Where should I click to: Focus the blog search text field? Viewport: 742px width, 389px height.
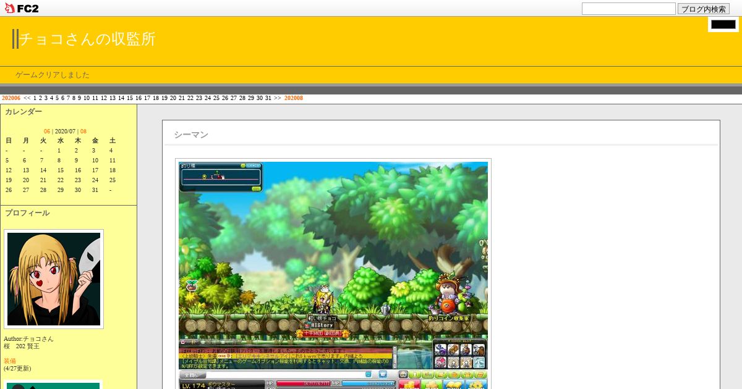(628, 9)
